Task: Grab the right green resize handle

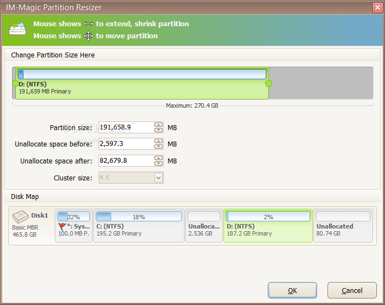Action: coord(268,84)
